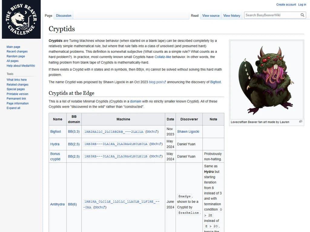
Task: Switch to the Page tab
Action: point(48,15)
